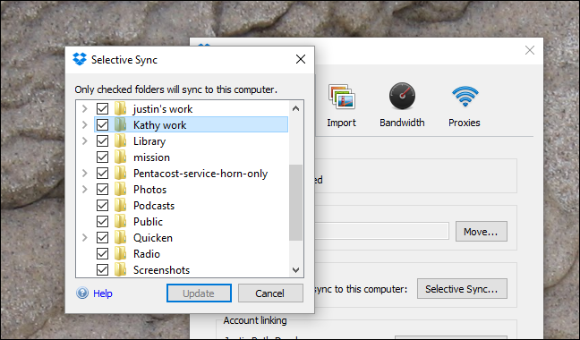
Task: Expand the Library folder tree
Action: tap(85, 140)
